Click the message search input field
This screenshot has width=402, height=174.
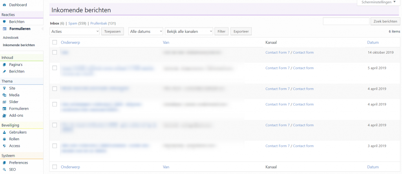[346, 22]
